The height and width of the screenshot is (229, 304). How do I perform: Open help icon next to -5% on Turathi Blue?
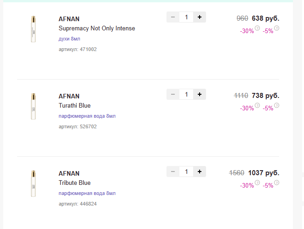[277, 105]
